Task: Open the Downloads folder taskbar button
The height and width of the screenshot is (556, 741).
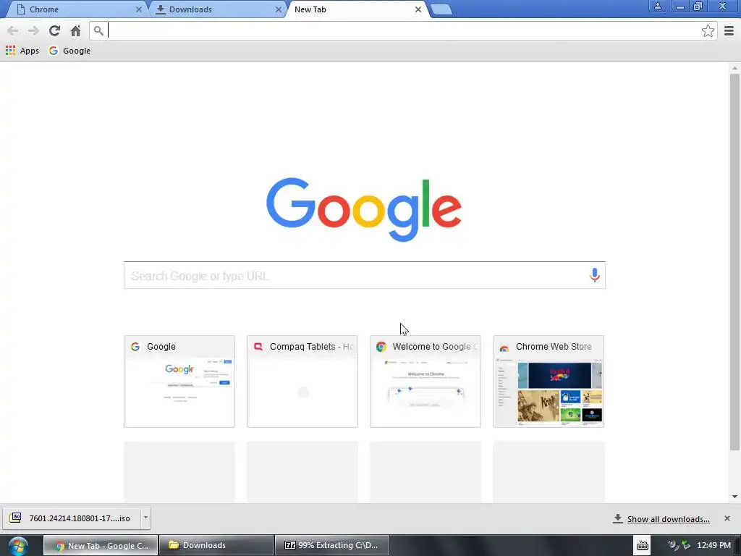Action: (x=216, y=545)
